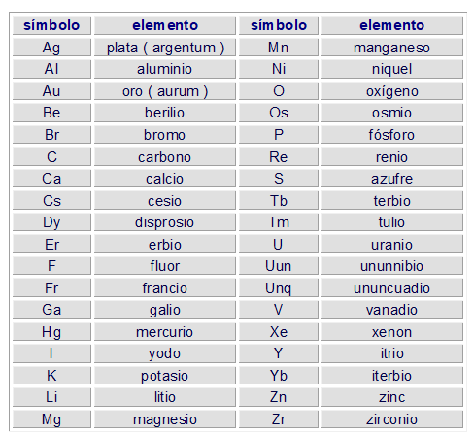Select the 'disprosio' element cell
This screenshot has width=474, height=434.
pyautogui.click(x=165, y=222)
